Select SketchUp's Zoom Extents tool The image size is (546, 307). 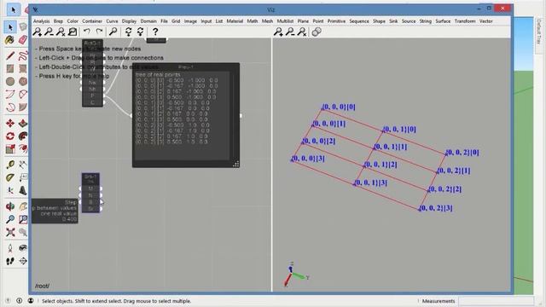pos(10,232)
